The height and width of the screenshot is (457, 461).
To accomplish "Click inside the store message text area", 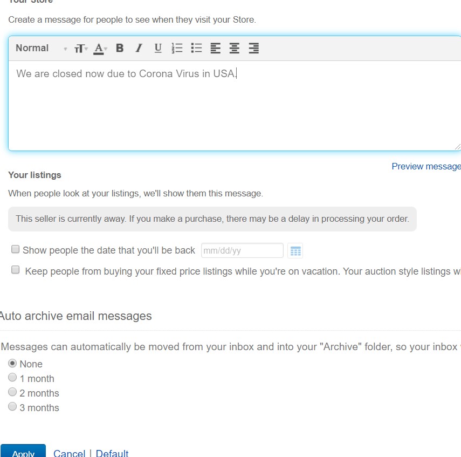I will click(235, 106).
